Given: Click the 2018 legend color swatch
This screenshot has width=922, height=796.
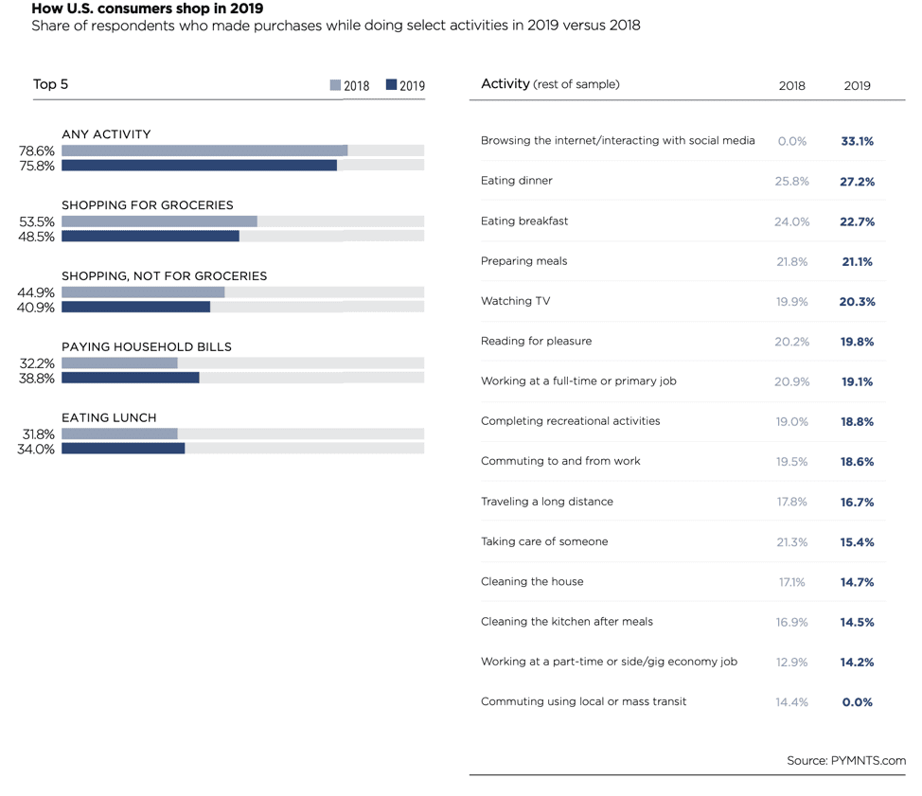Looking at the screenshot, I should 335,85.
